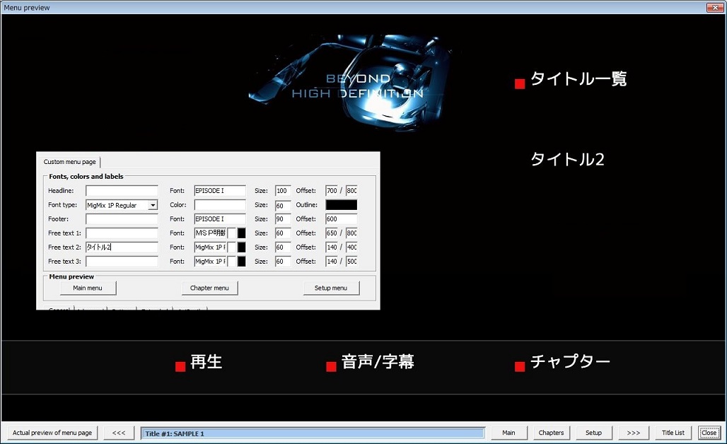Click the 'Setup menu' preview button
This screenshot has height=444, width=727.
pos(331,288)
